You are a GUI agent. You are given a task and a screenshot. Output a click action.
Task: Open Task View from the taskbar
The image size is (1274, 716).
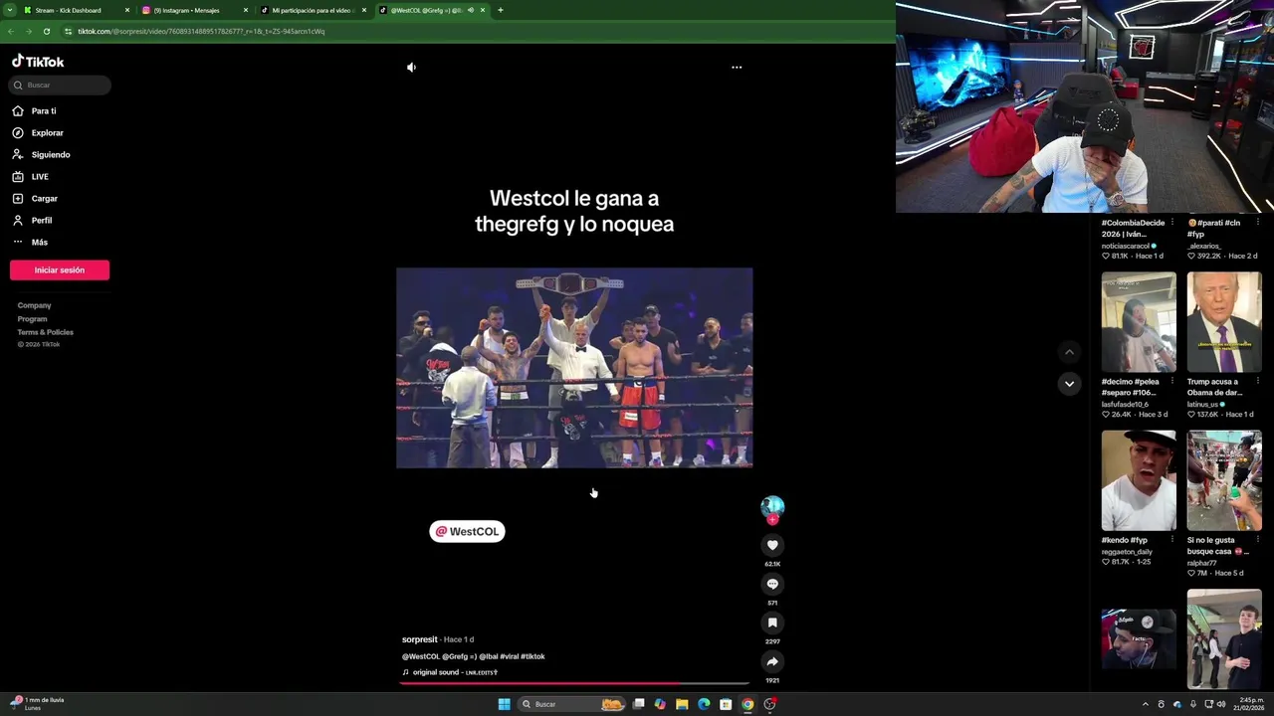(x=638, y=704)
